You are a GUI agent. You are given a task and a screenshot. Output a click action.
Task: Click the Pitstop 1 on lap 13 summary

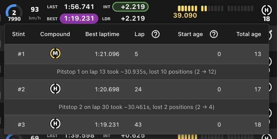(x=137, y=72)
